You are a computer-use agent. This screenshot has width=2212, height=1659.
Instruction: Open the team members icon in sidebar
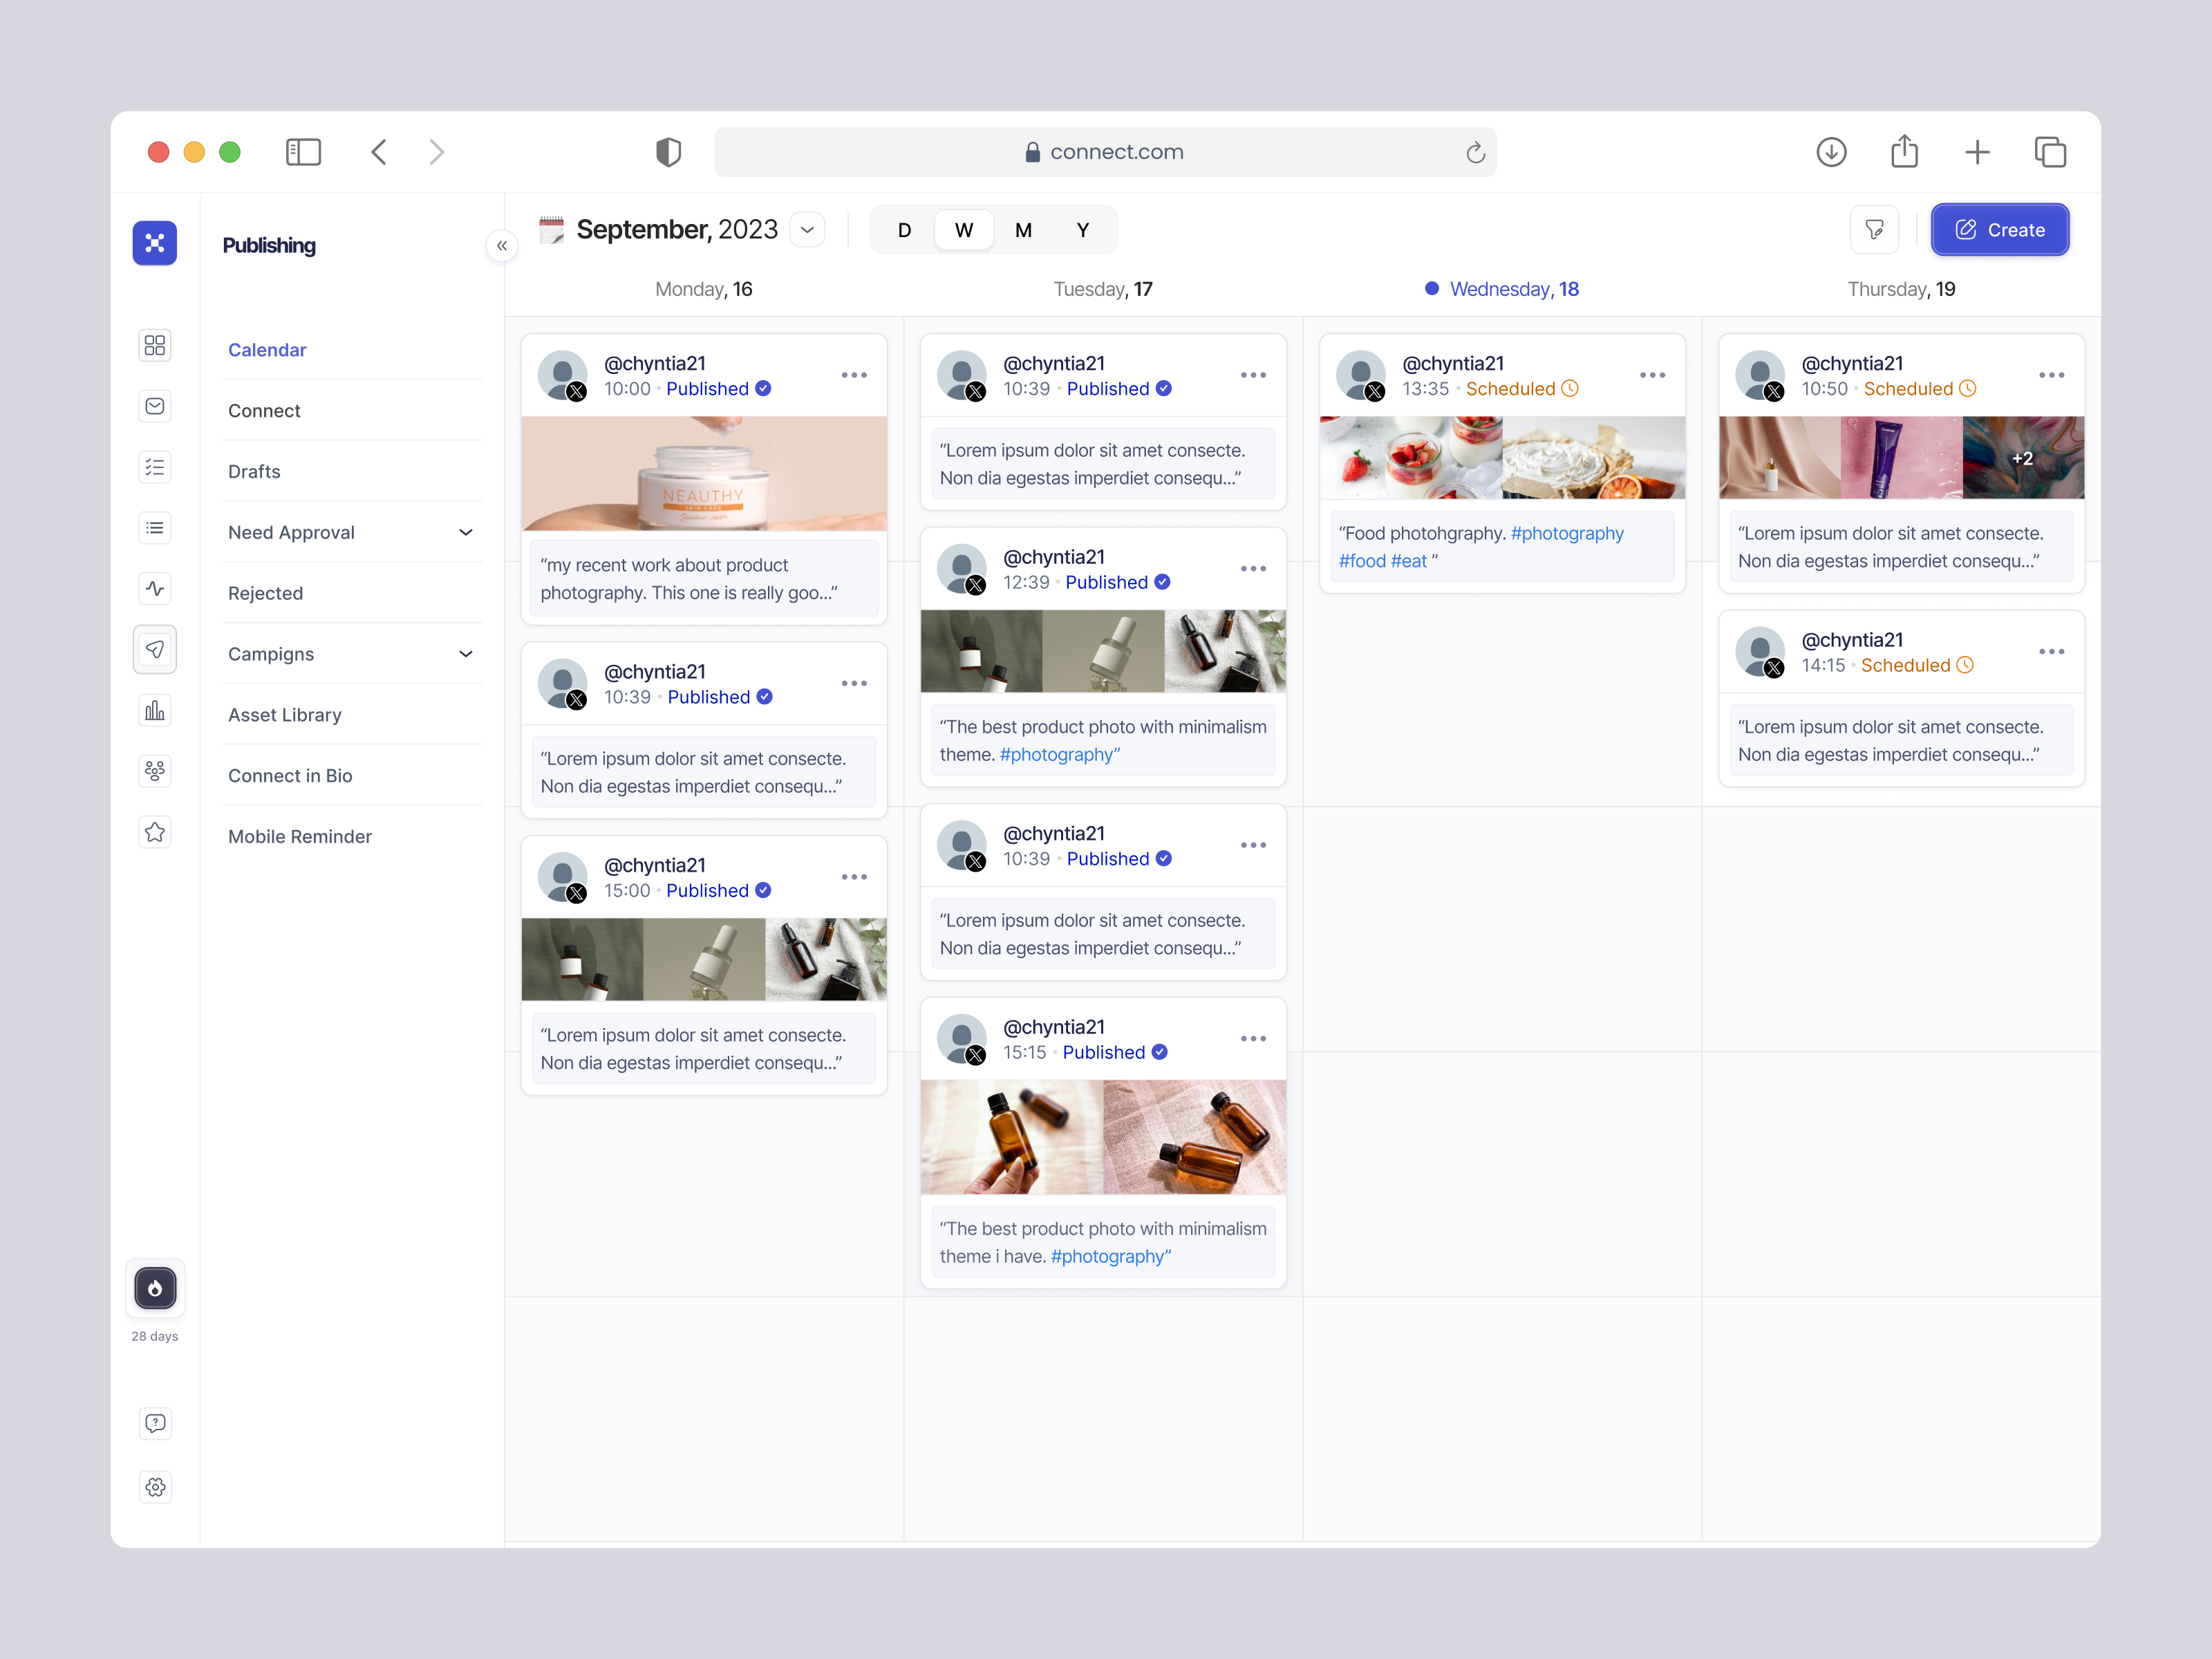[x=155, y=771]
